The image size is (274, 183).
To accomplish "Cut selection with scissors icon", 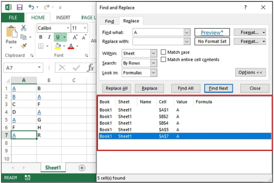I will [x=23, y=28].
